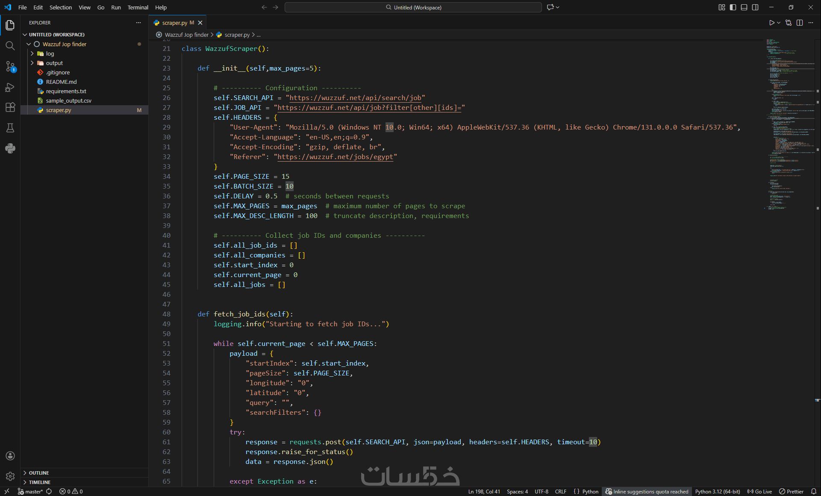Open the Extensions view
Viewport: 821px width, 496px height.
tap(10, 107)
